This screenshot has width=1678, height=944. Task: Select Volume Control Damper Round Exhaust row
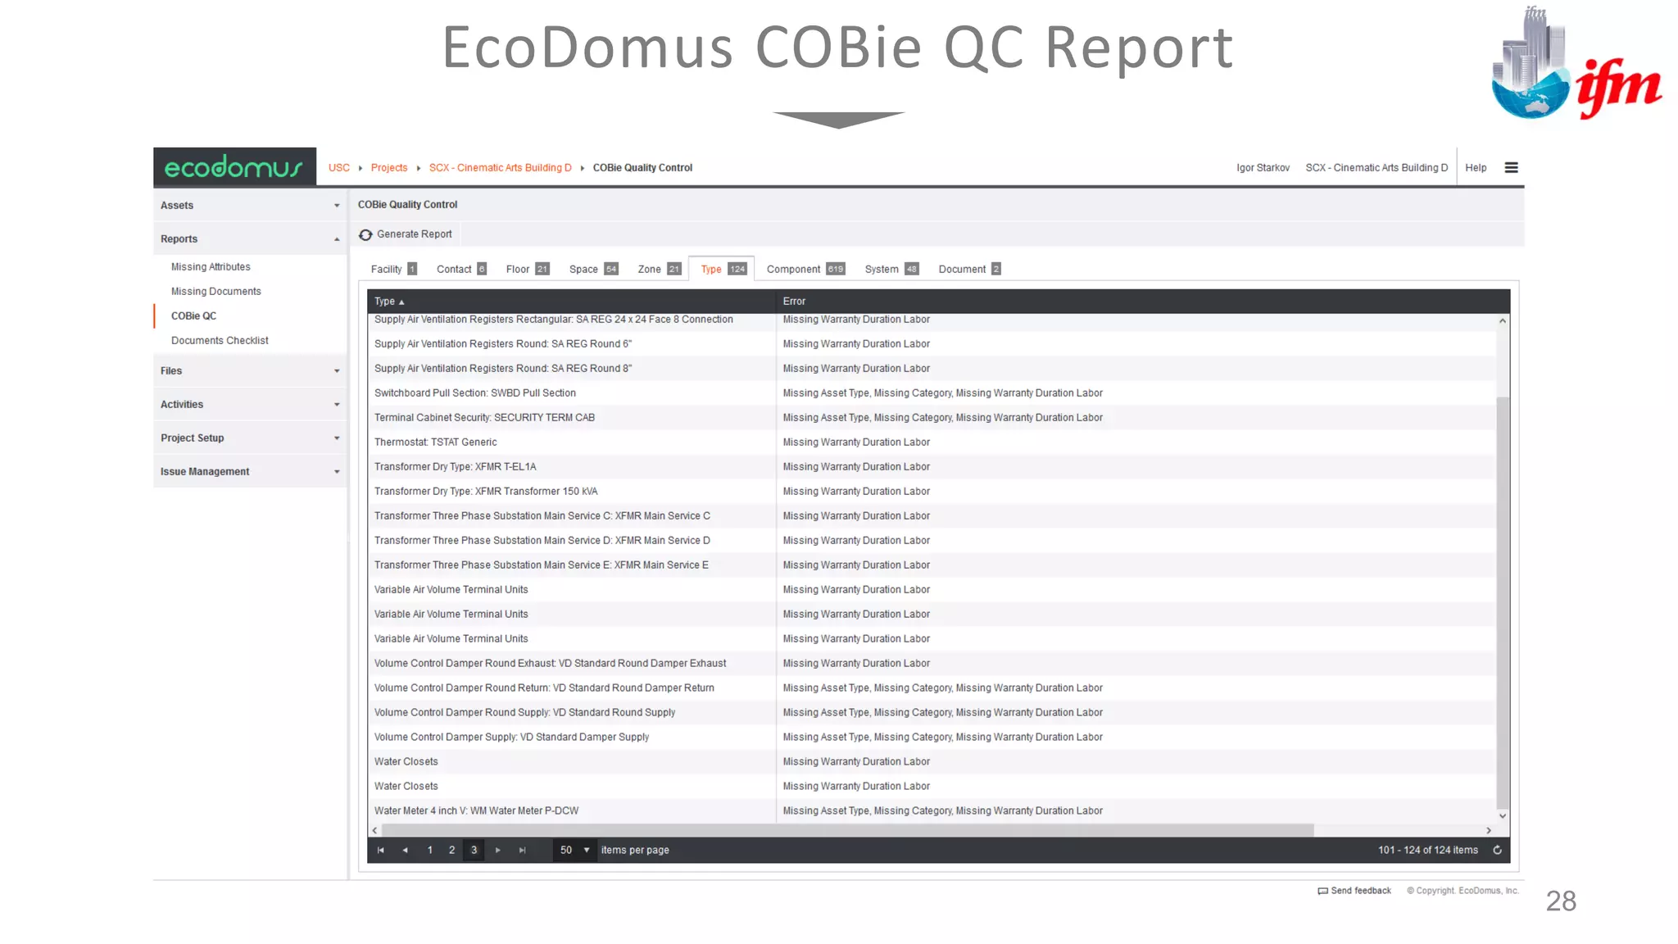(x=932, y=664)
